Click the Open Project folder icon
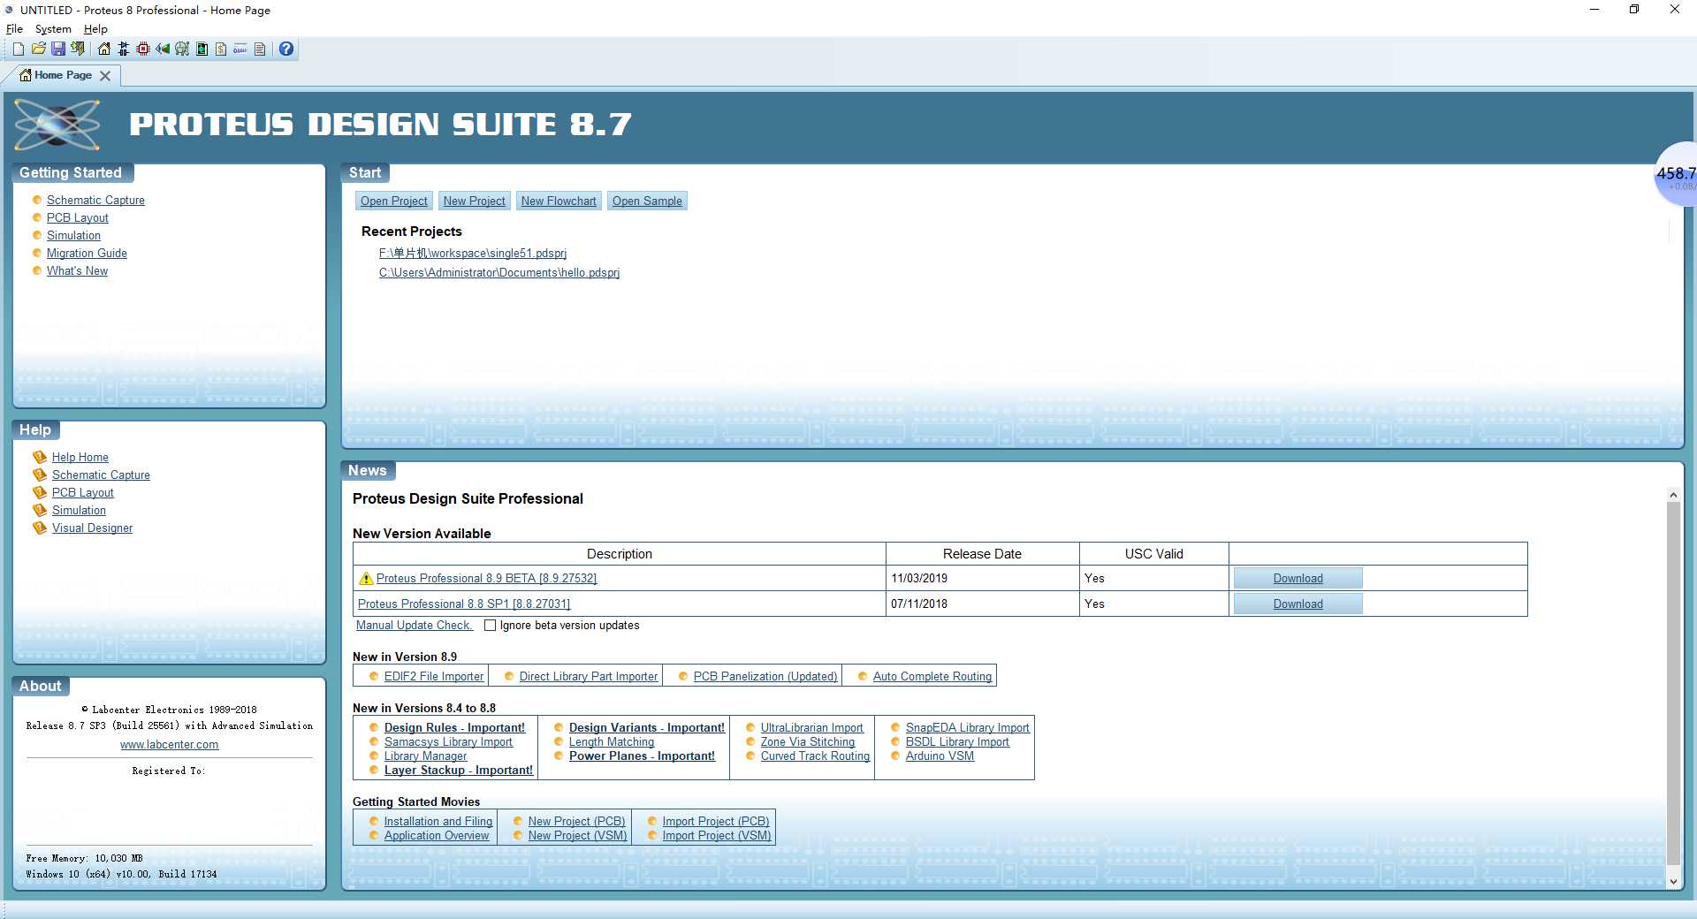Screen dimensions: 1697x919 point(38,49)
